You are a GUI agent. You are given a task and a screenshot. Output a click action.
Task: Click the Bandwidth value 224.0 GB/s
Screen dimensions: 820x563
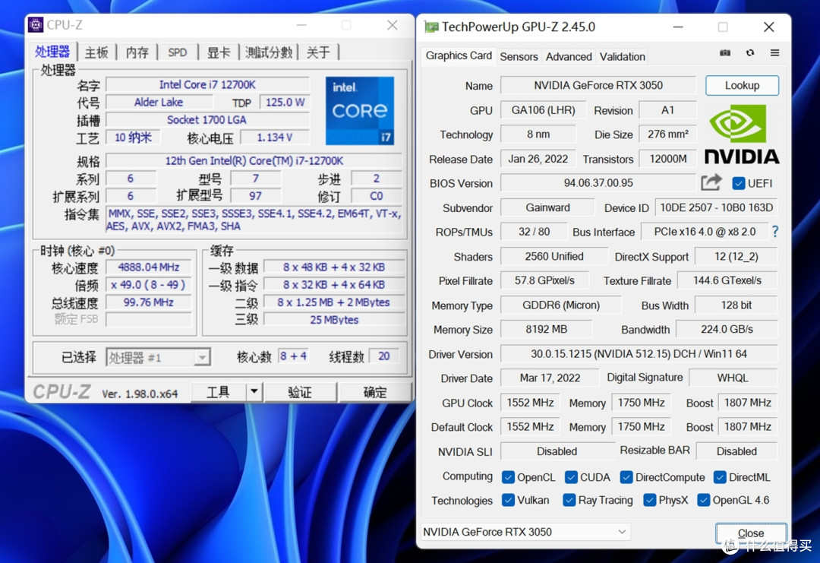(727, 329)
